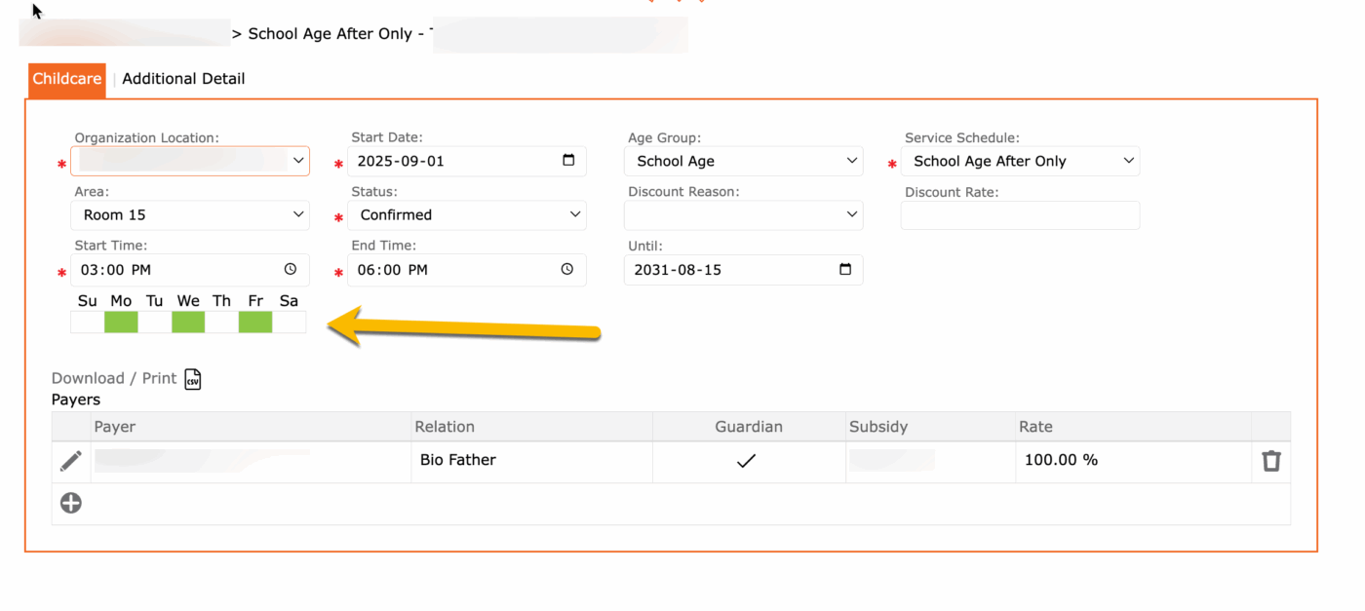Switch to the Additional Detail tab
The width and height of the screenshot is (1365, 611).
click(x=183, y=79)
